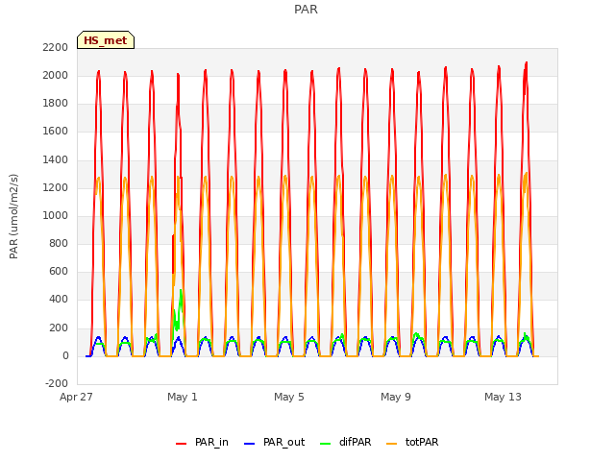Toggle the PAR_out legend entry
This screenshot has height=461, width=615.
tap(274, 442)
